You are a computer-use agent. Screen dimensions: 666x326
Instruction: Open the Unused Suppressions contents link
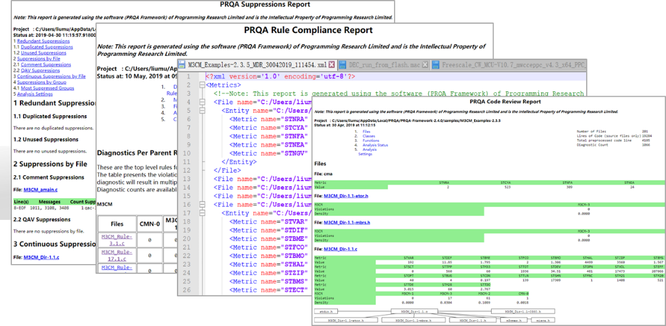tap(44, 53)
